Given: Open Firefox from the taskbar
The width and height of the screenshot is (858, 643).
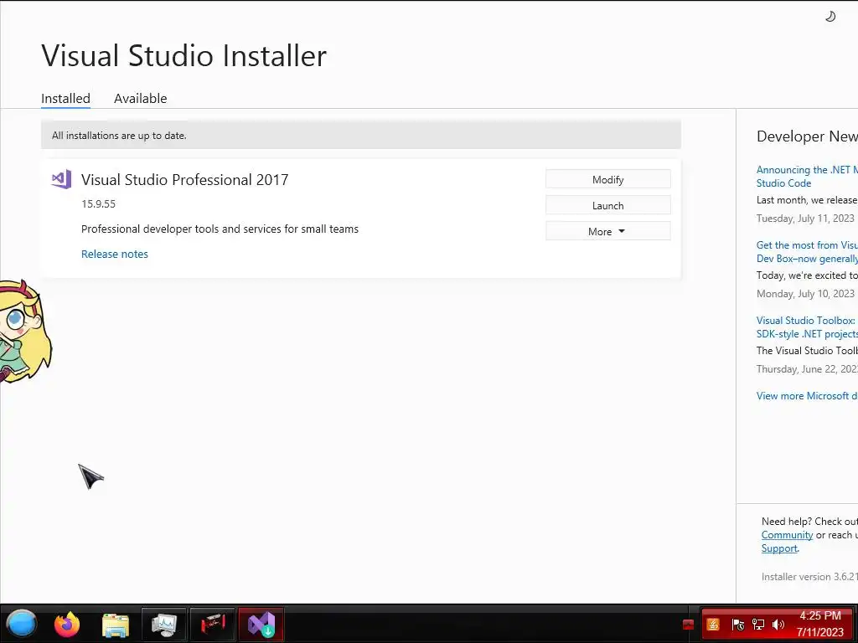Looking at the screenshot, I should [x=67, y=624].
